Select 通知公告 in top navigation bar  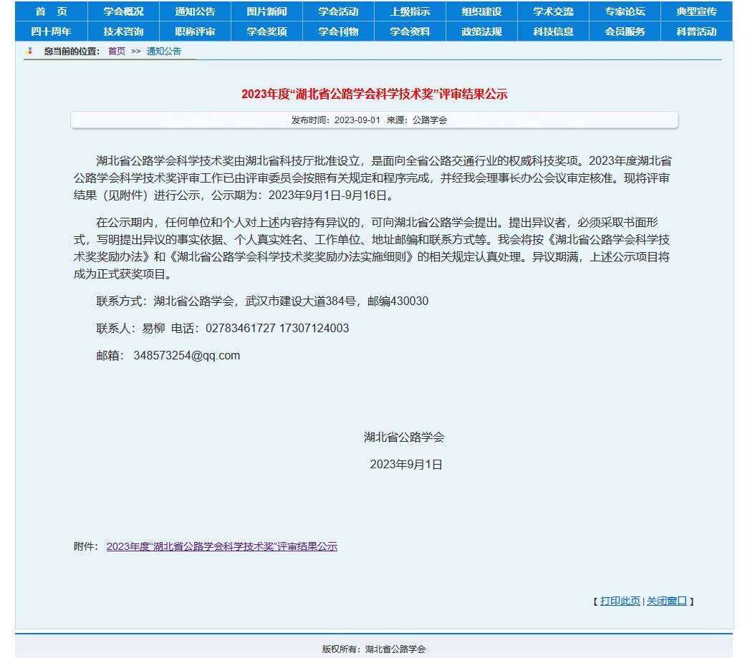(x=195, y=11)
